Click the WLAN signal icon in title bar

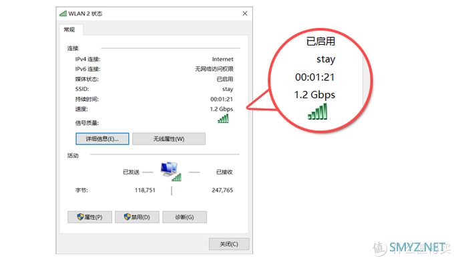(x=63, y=13)
